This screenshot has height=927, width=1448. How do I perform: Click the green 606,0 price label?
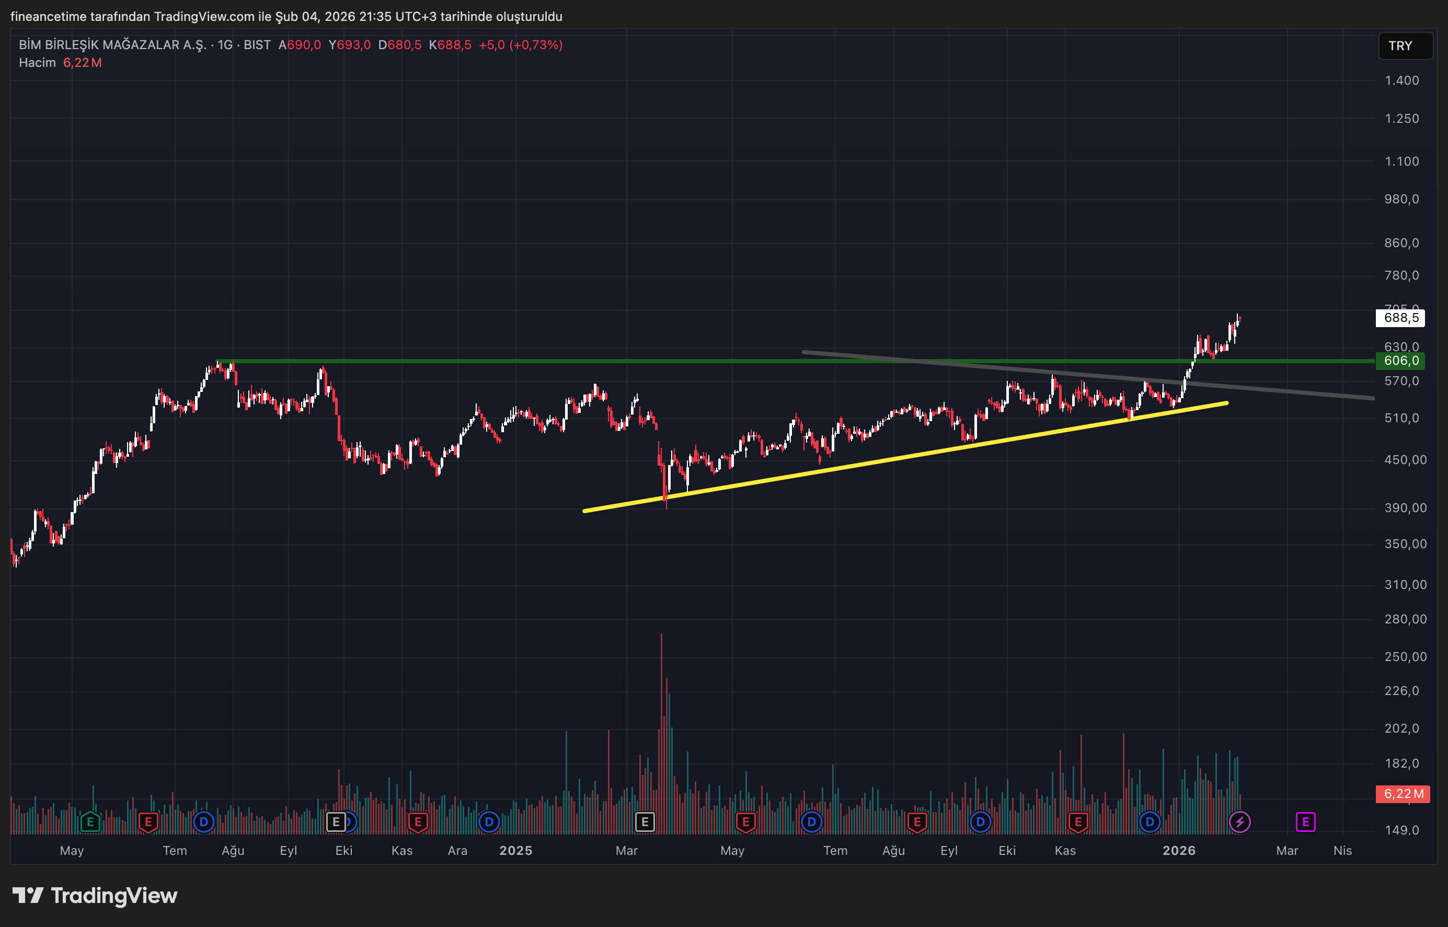[x=1400, y=361]
